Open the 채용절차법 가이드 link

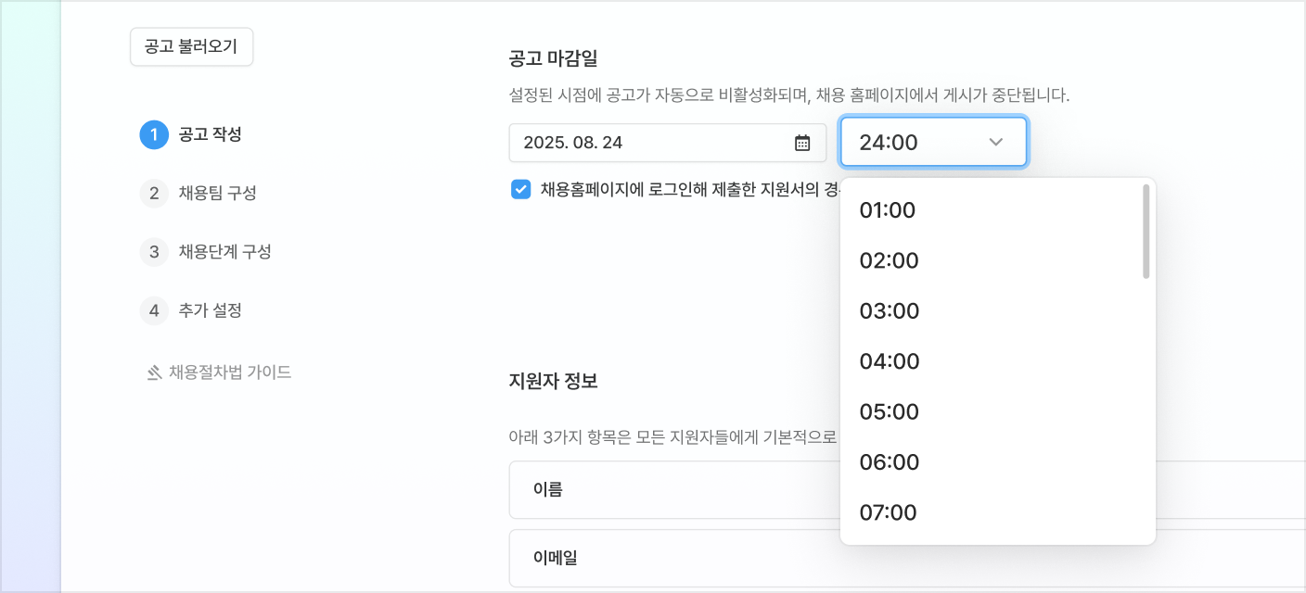coord(230,372)
